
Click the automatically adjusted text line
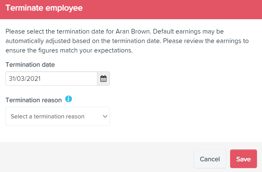coord(127,41)
